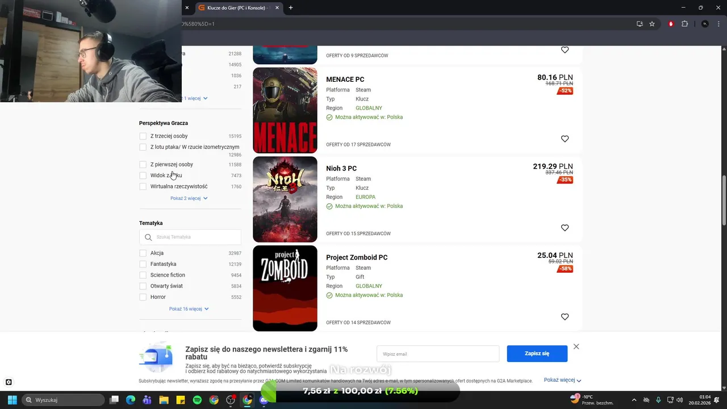Open the weather widget showing -10°C
The width and height of the screenshot is (727, 409).
[x=591, y=400]
